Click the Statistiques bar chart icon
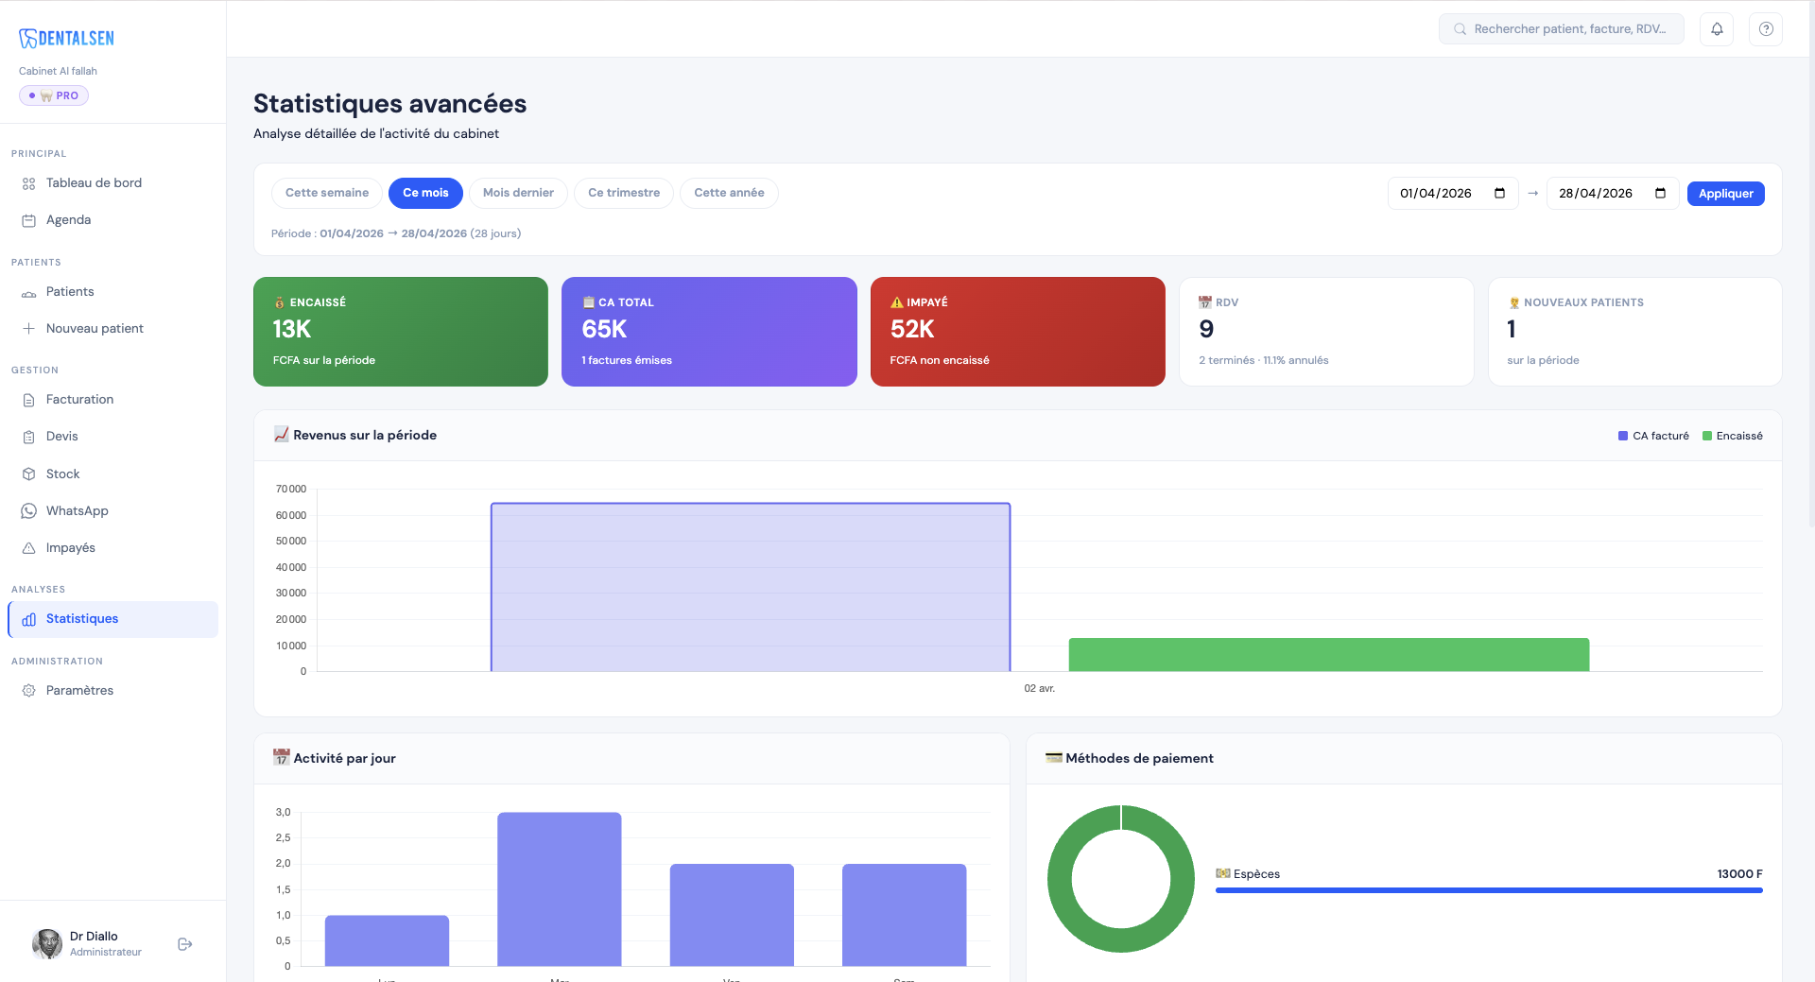Viewport: 1815px width, 982px height. coord(28,619)
